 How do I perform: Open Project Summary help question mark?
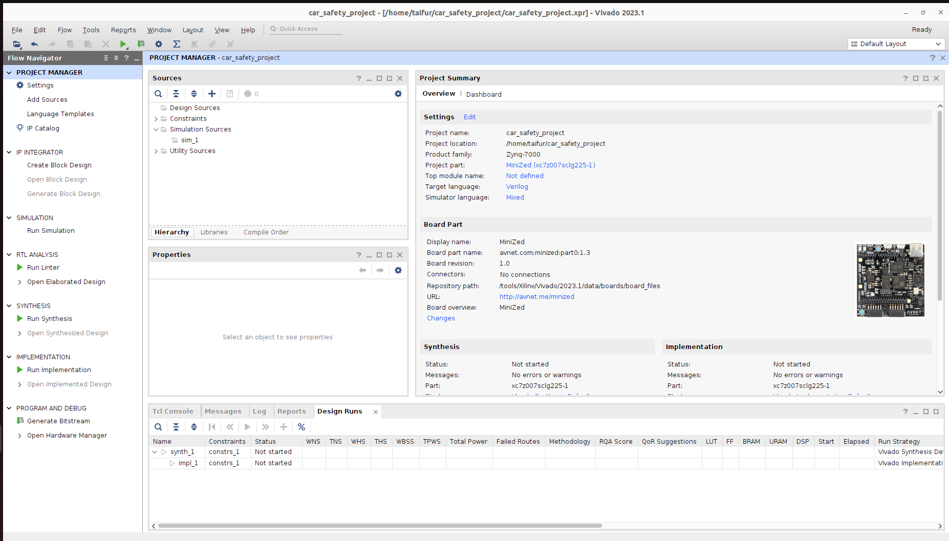[905, 78]
